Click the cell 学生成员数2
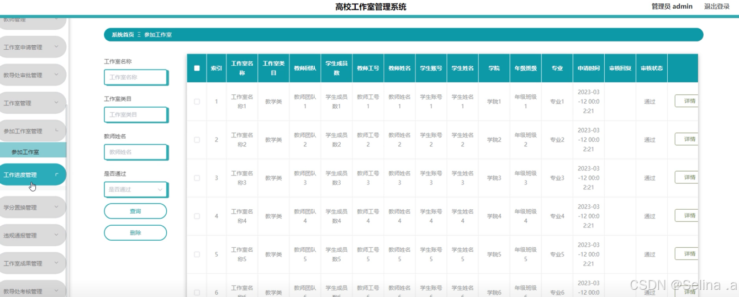Screen dimensions: 739x297 click(x=336, y=140)
